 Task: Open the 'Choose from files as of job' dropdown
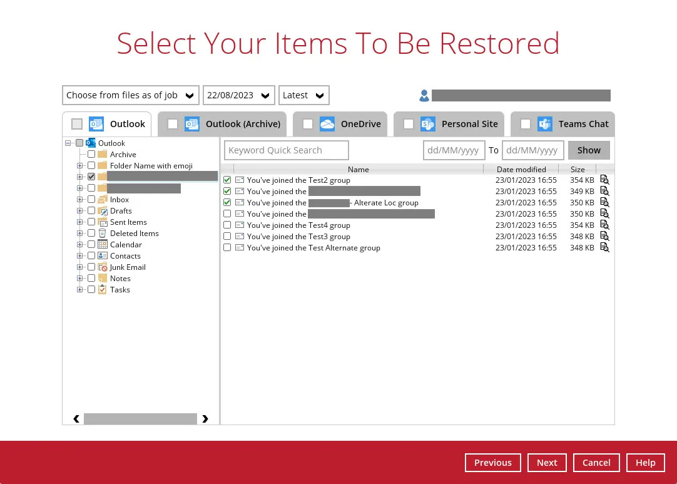pos(131,95)
